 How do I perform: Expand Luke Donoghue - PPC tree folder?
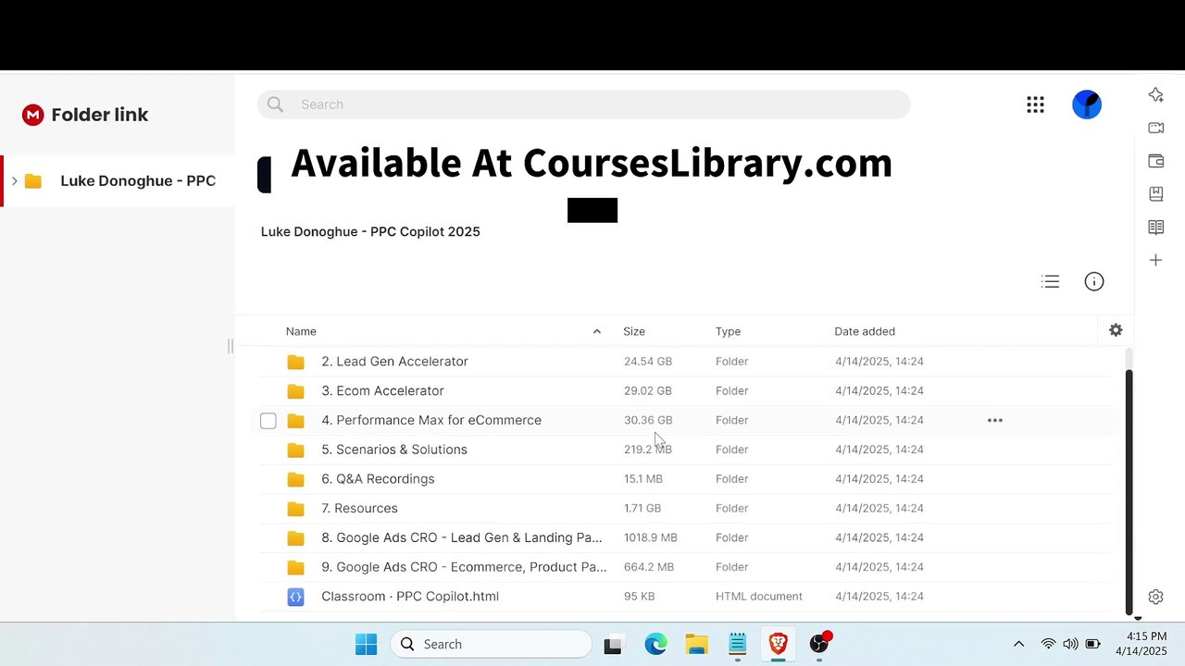(14, 180)
